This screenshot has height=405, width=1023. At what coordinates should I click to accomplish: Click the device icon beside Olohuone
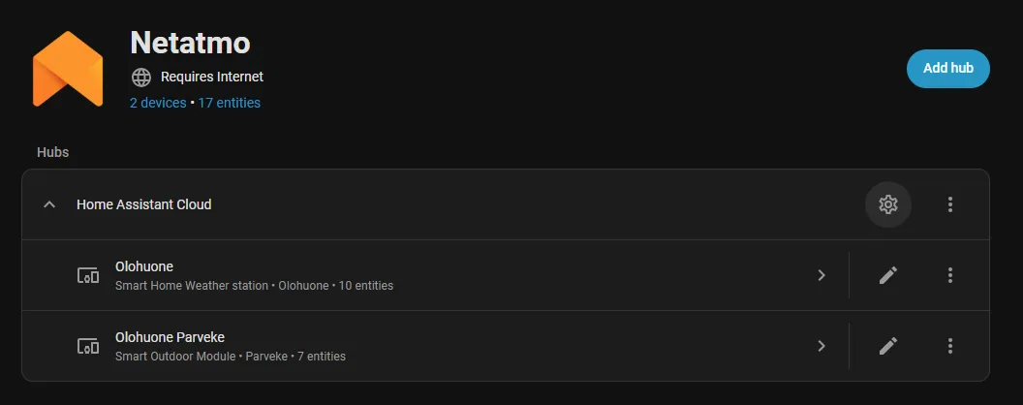pyautogui.click(x=88, y=275)
